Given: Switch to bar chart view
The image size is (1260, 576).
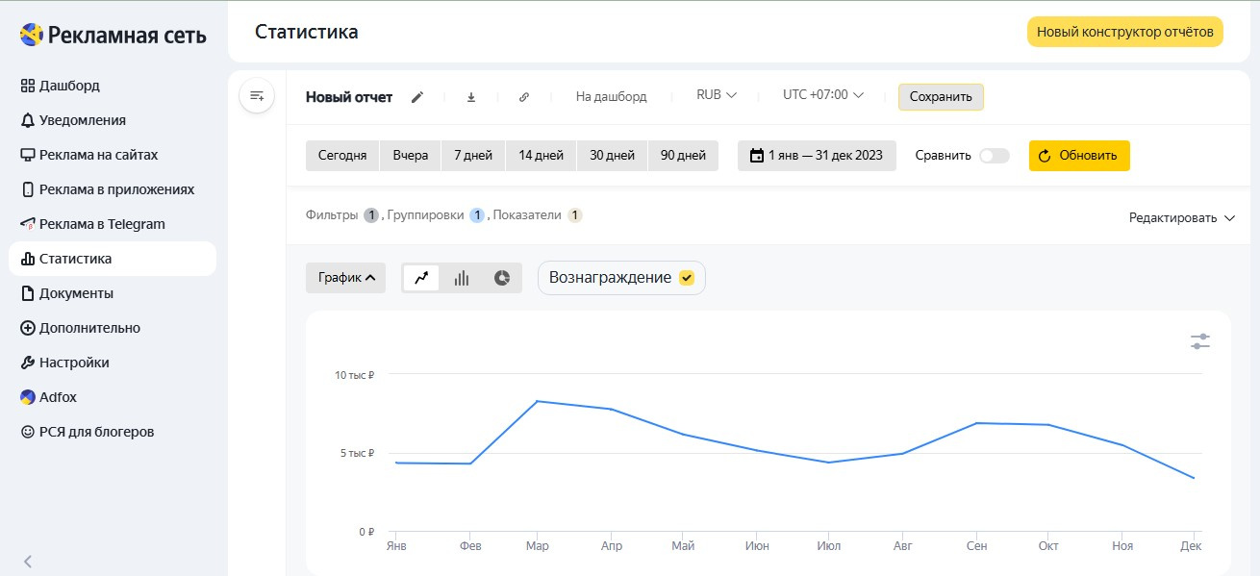Looking at the screenshot, I should (462, 278).
